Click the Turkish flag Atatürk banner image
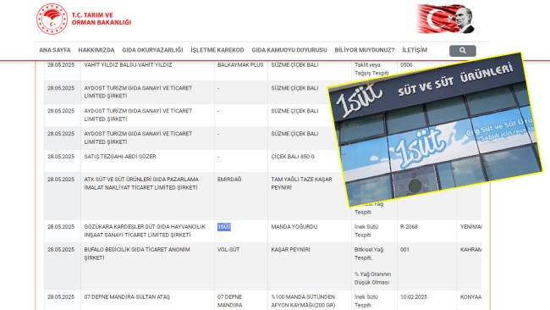Viewport: 550px width, 310px height. 445,19
